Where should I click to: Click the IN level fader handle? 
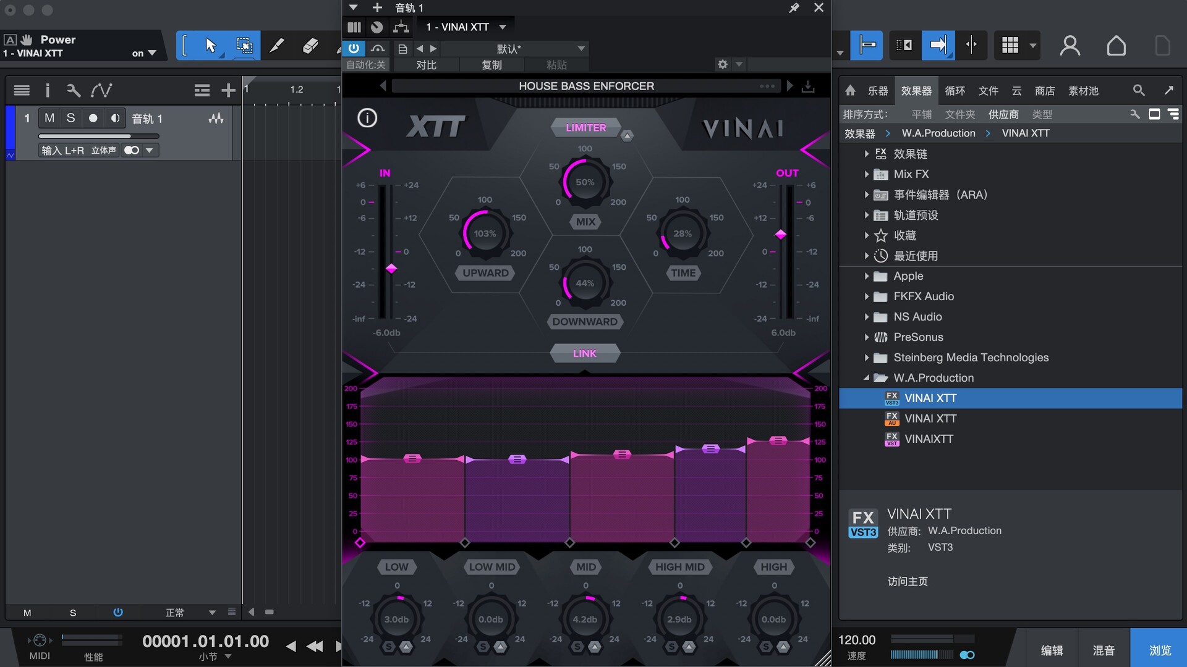(391, 269)
